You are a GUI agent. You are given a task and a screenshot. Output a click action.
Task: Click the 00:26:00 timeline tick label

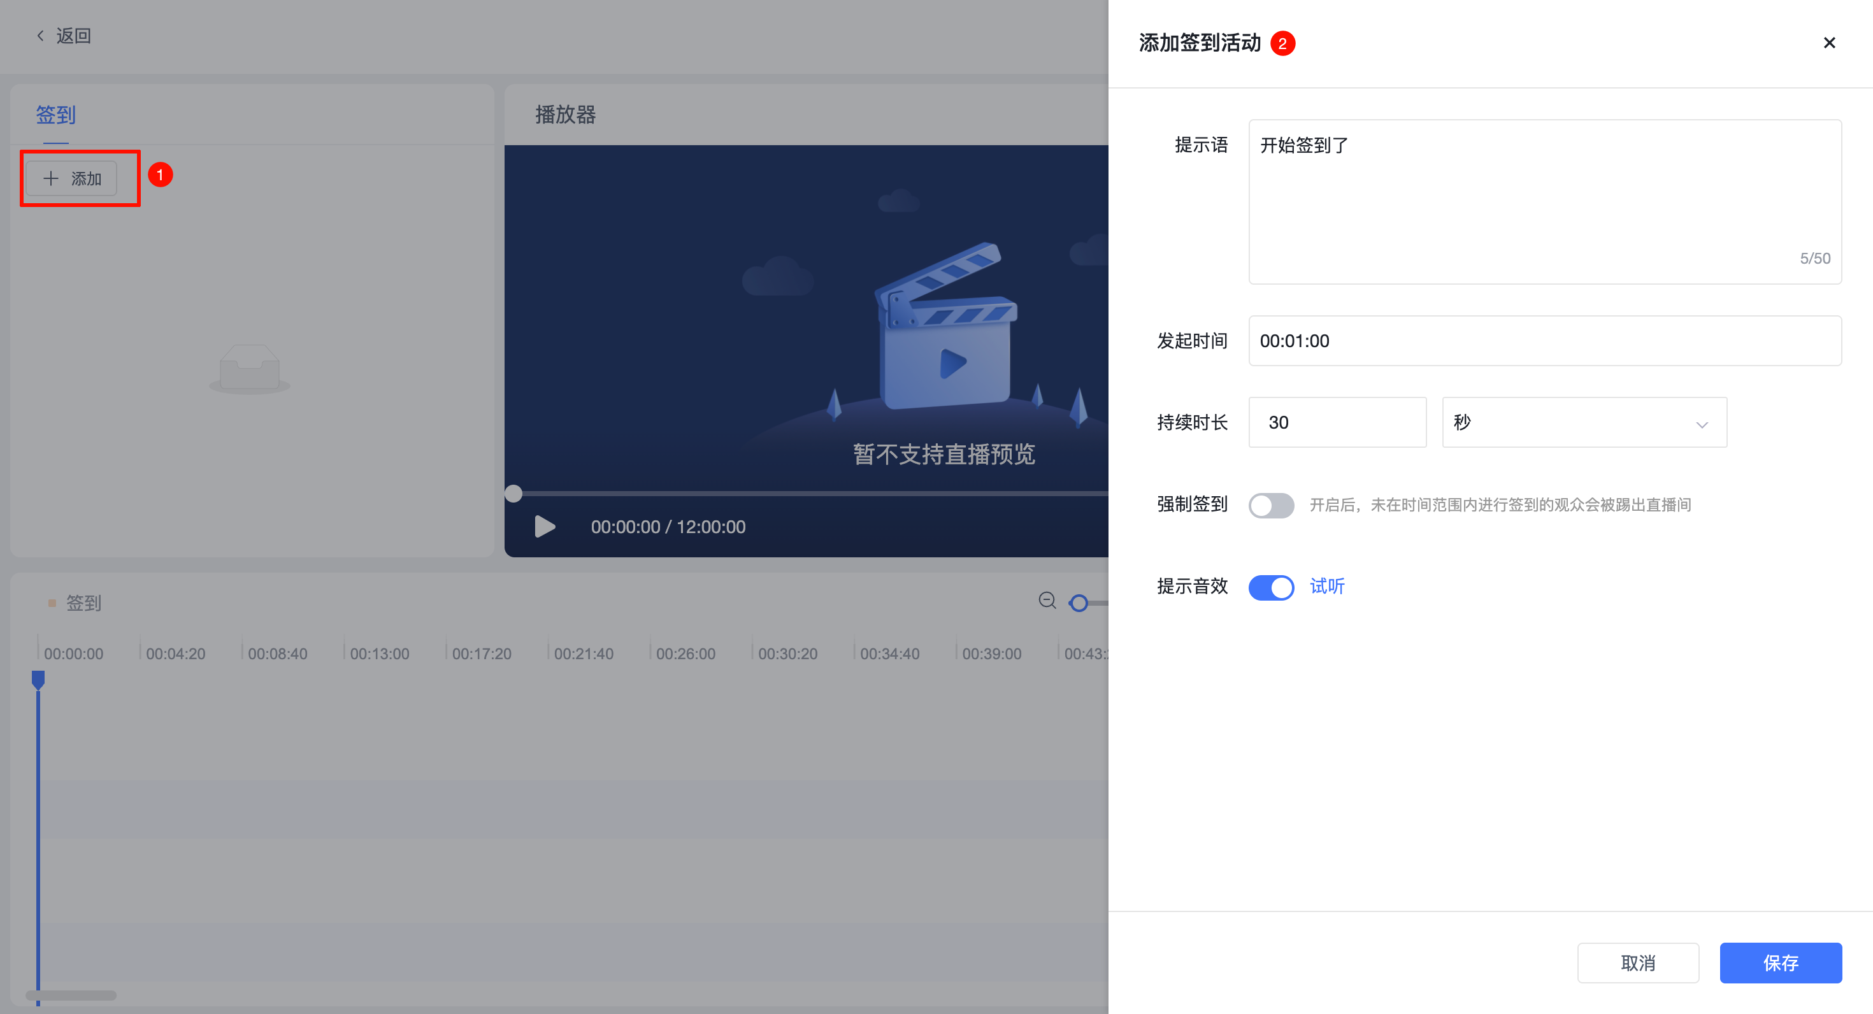point(685,653)
